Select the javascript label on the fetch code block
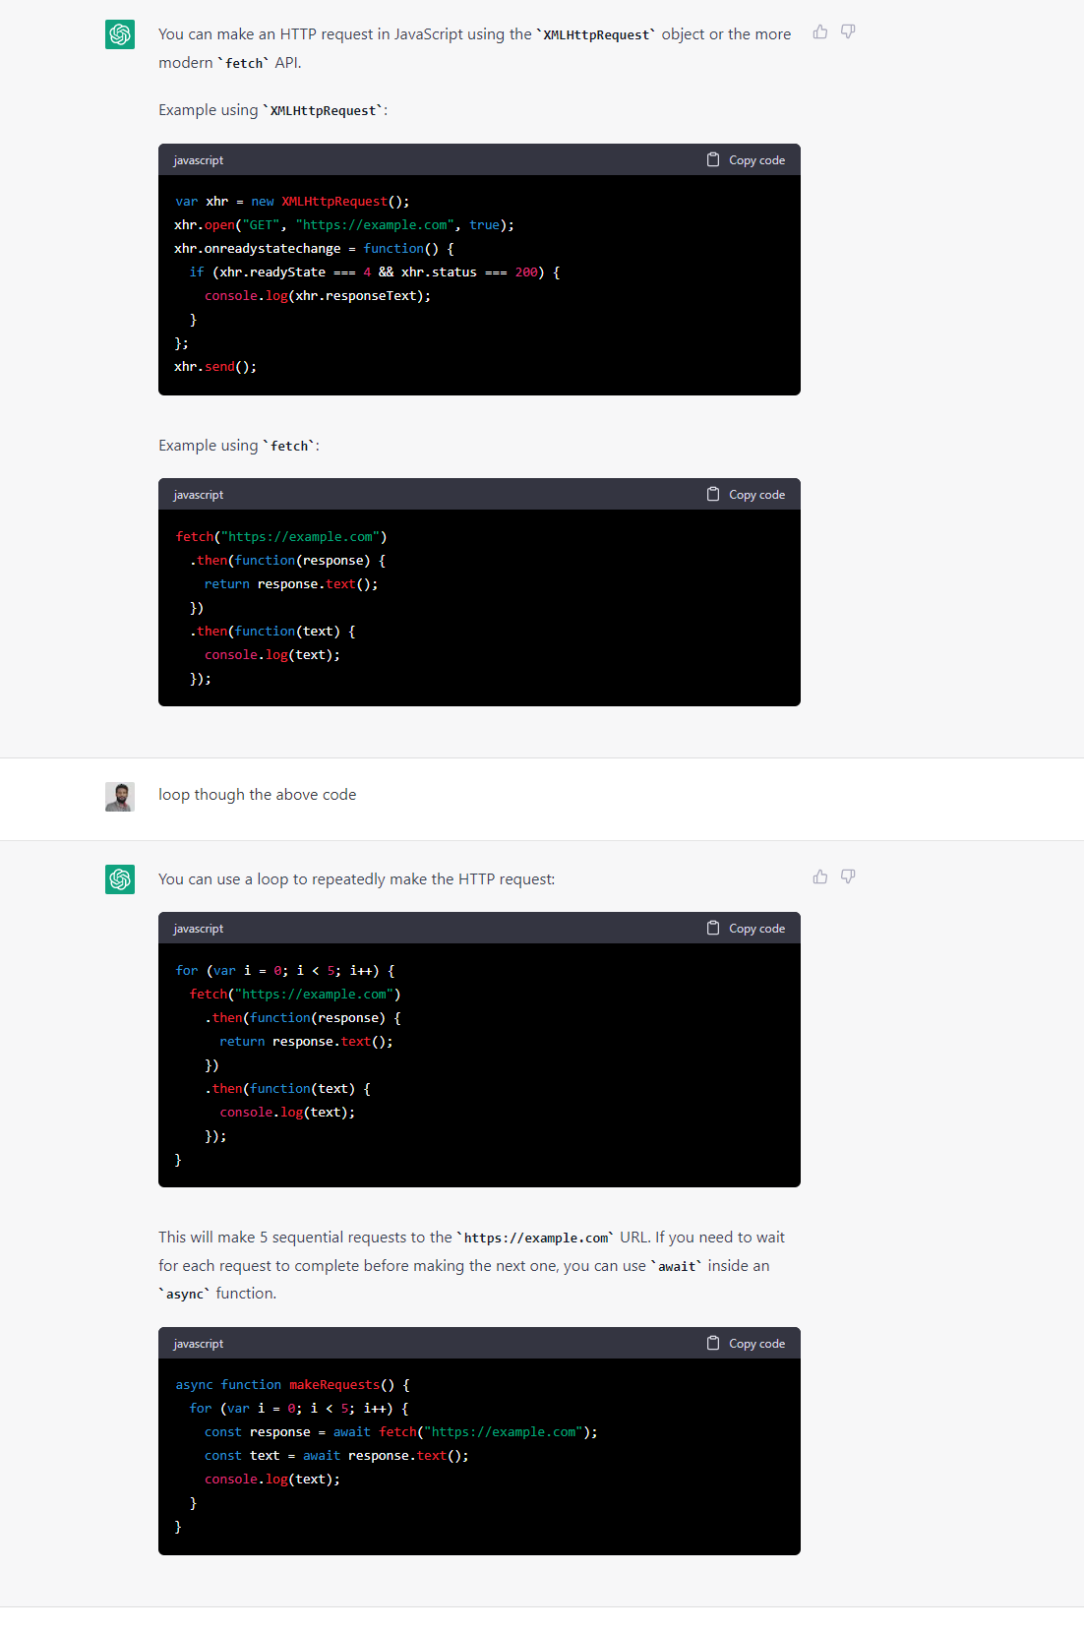Image resolution: width=1084 pixels, height=1631 pixels. tap(198, 494)
